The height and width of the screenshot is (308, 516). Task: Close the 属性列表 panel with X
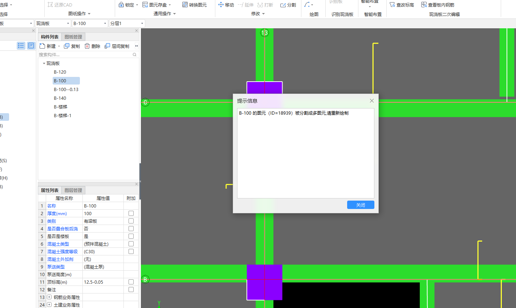[137, 184]
